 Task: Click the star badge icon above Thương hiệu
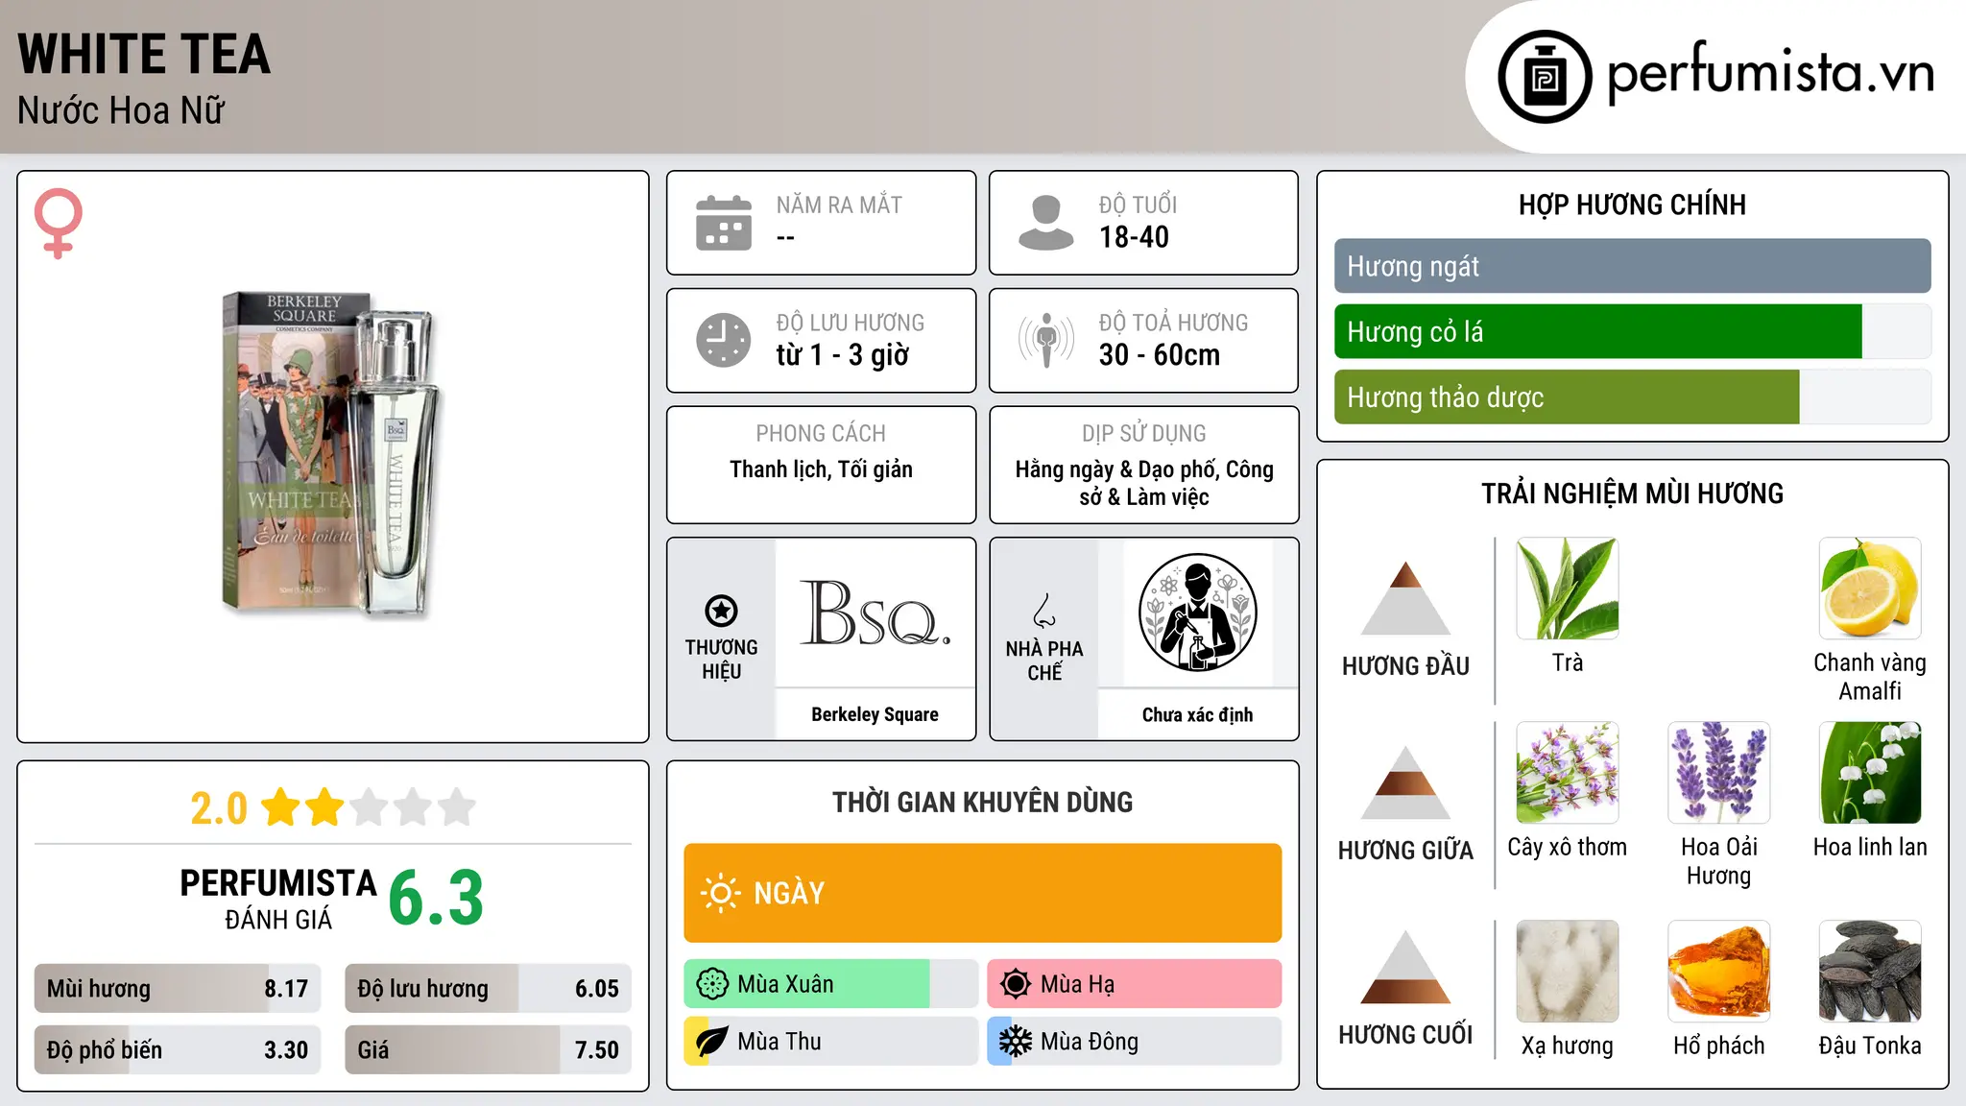coord(721,611)
